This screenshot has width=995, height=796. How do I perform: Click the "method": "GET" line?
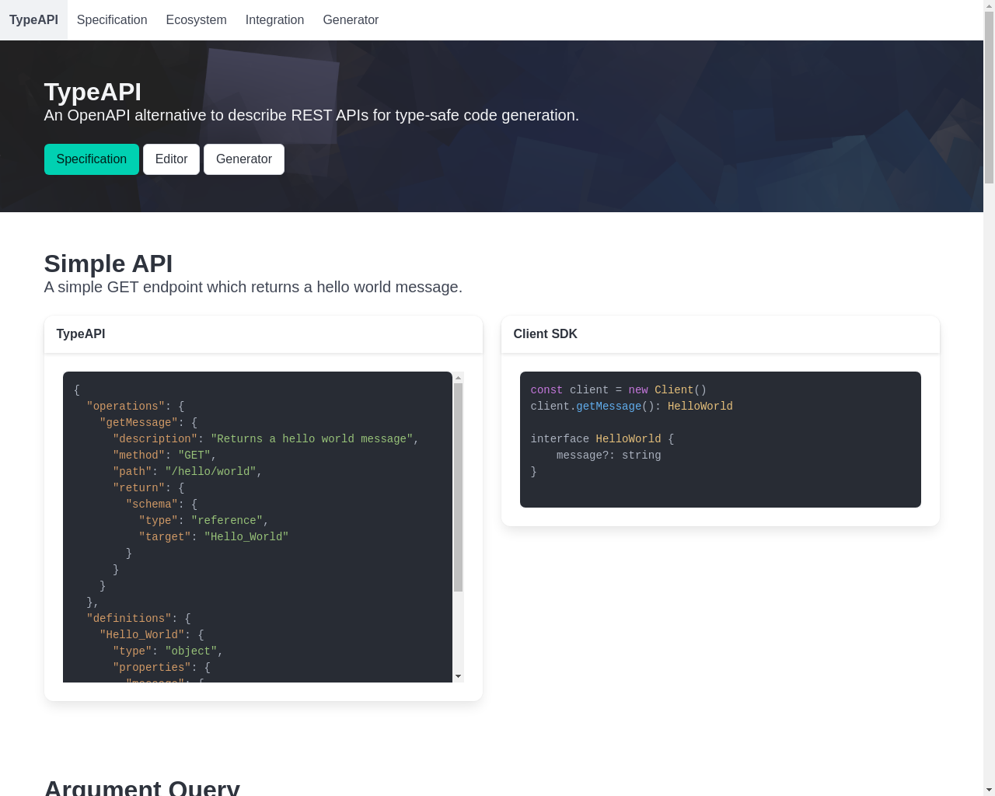(x=165, y=456)
